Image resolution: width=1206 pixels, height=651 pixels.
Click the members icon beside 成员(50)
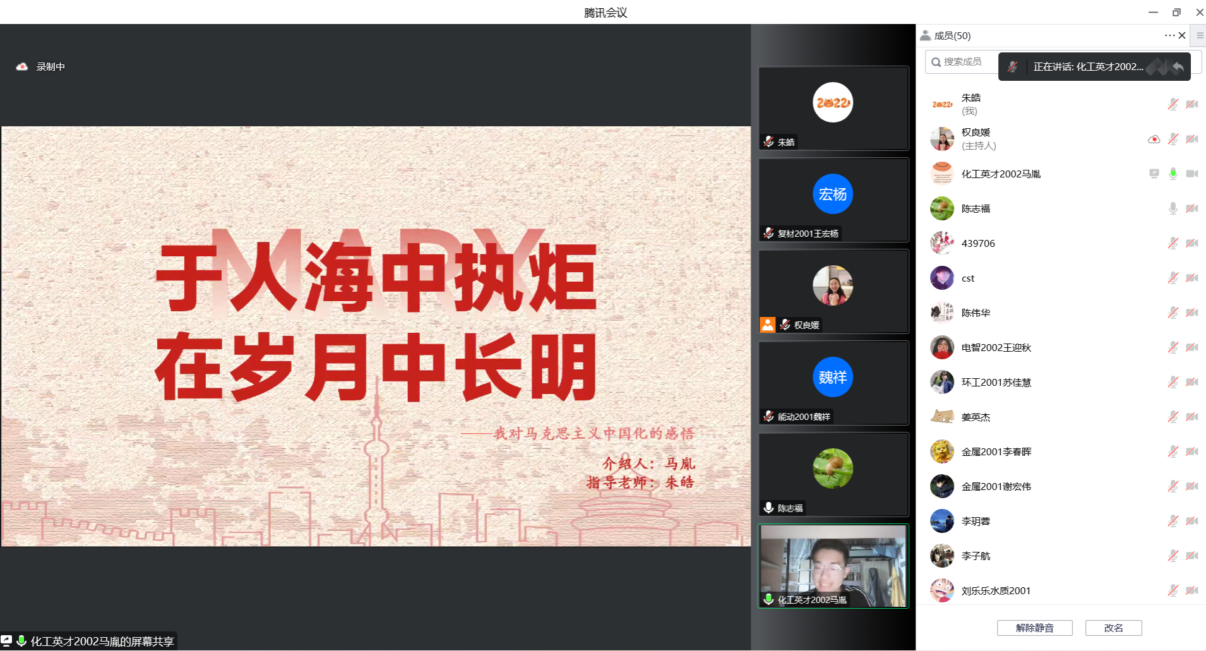click(926, 35)
